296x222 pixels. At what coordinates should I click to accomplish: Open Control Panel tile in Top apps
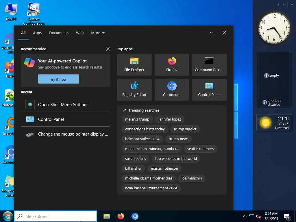tap(209, 90)
